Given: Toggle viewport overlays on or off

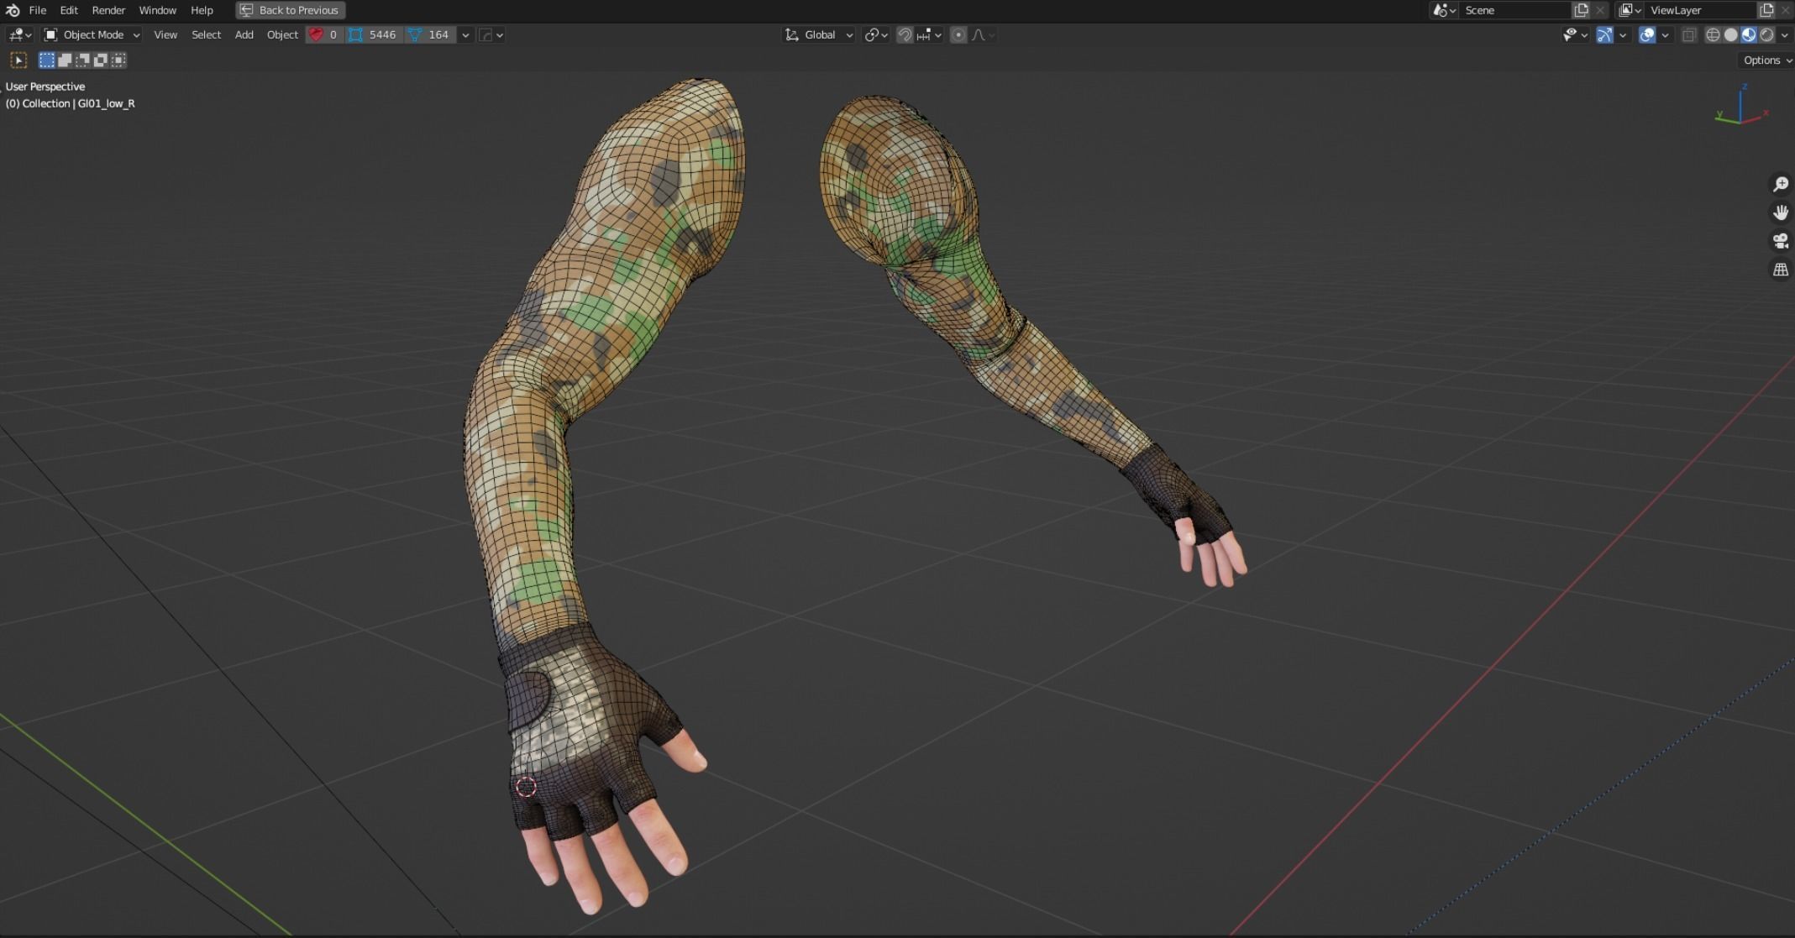Looking at the screenshot, I should coord(1647,34).
